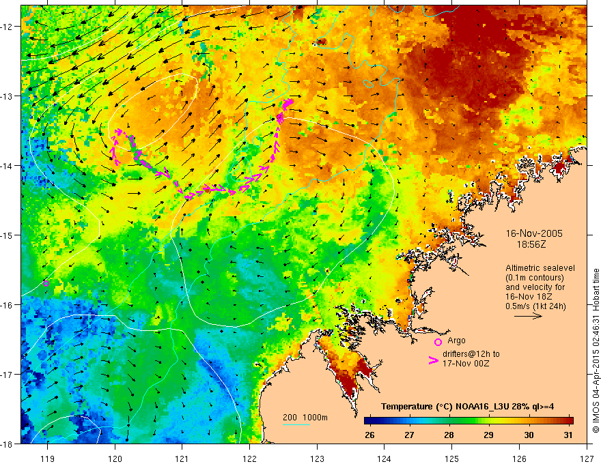Click the color bar label 26
The image size is (601, 464).
369,435
